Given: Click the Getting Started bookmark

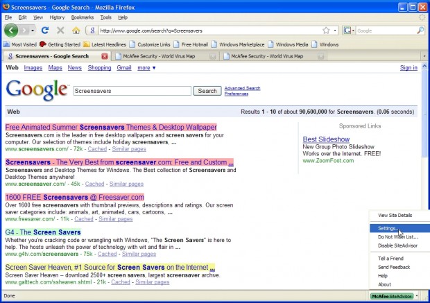Looking at the screenshot, I should tap(60, 44).
